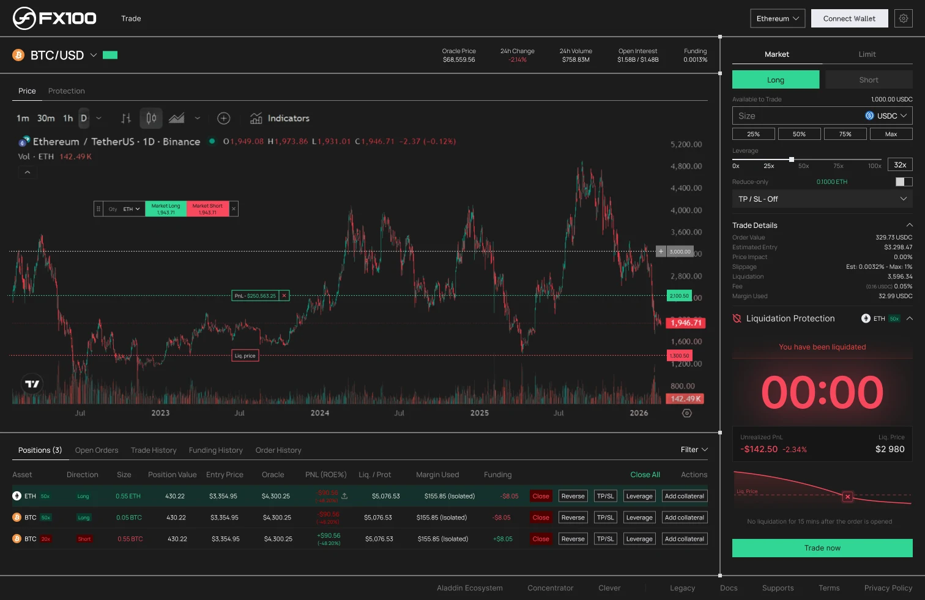Open chart settings gear beside the time axis
The height and width of the screenshot is (600, 925).
[x=687, y=413]
